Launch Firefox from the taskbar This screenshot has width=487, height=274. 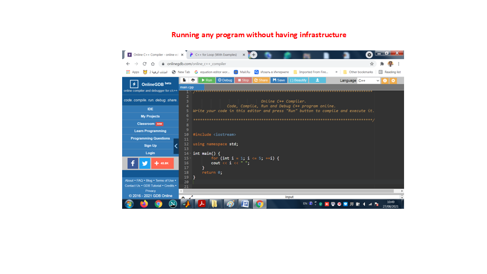coord(144,204)
